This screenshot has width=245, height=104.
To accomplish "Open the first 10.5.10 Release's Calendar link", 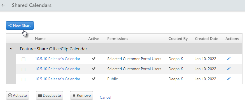I will tap(58, 59).
